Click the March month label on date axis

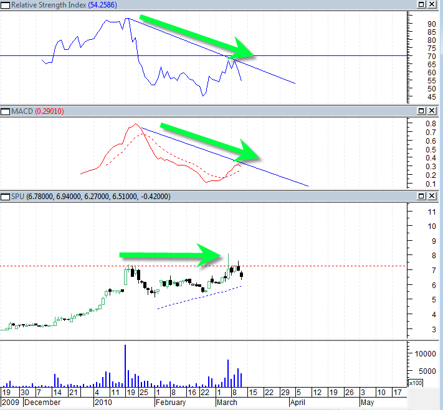tap(227, 403)
